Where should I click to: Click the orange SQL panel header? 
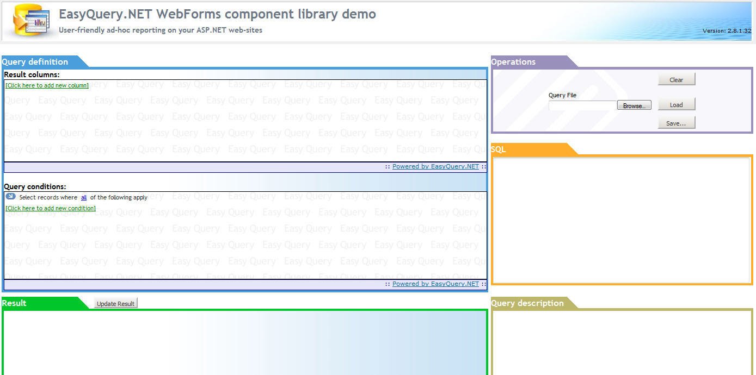(499, 149)
